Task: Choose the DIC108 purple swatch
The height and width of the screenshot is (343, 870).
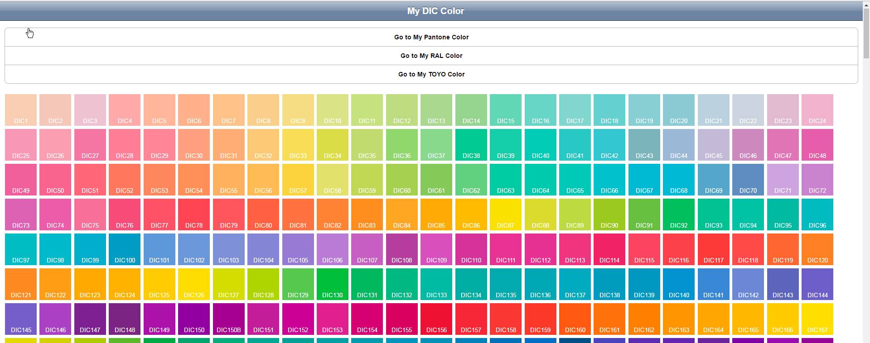Action: (402, 249)
